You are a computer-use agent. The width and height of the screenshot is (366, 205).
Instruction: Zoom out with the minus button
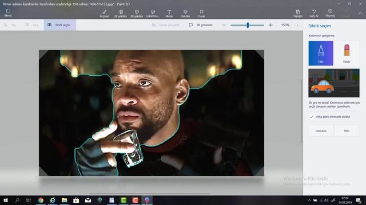(x=224, y=25)
